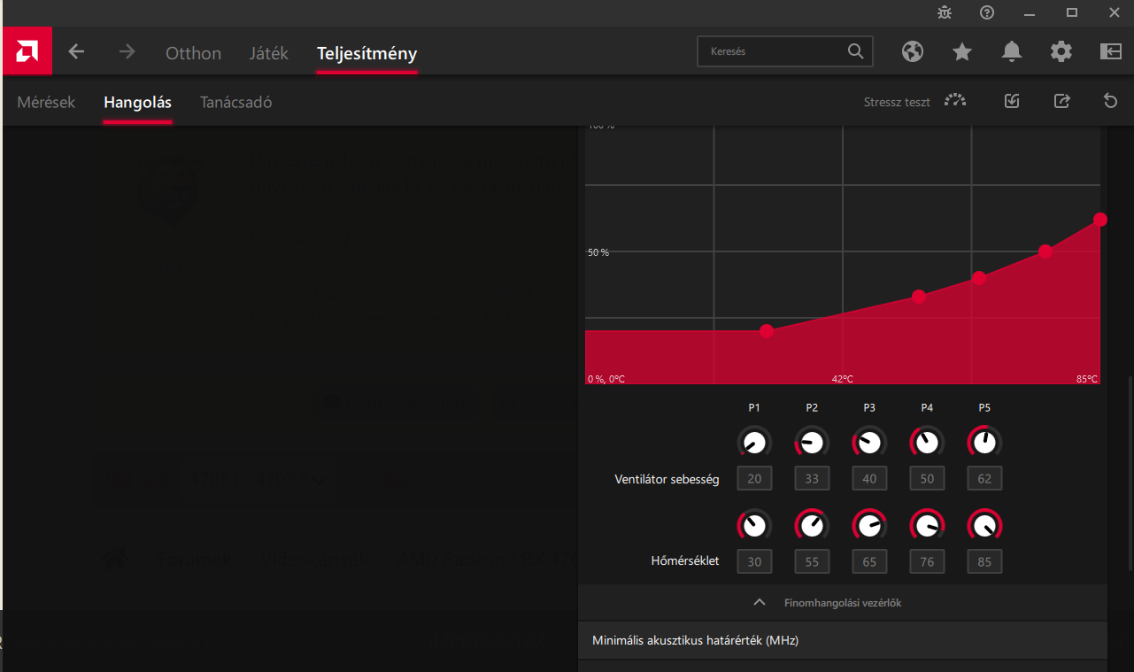Image resolution: width=1134 pixels, height=672 pixels.
Task: Click the load profile import icon
Action: pos(1012,101)
